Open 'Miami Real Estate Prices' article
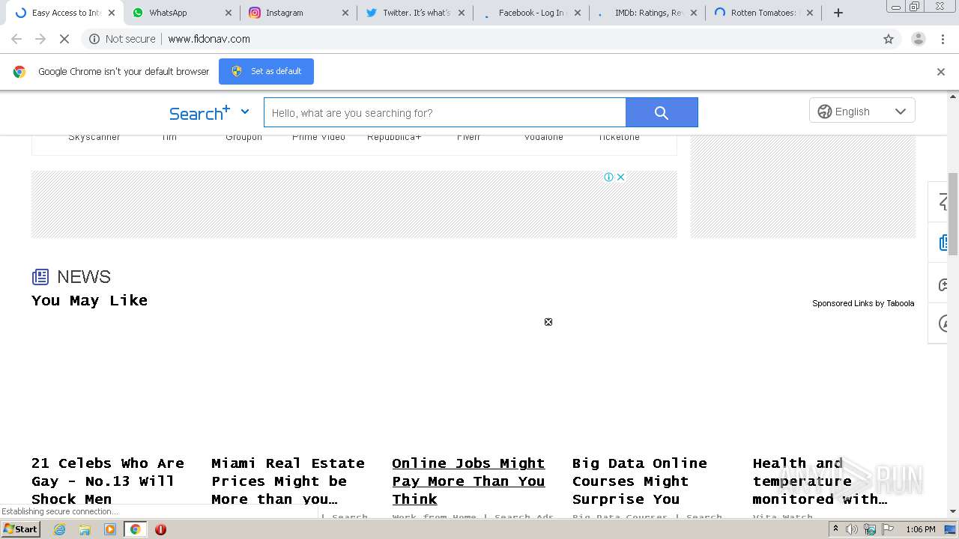 pyautogui.click(x=288, y=481)
